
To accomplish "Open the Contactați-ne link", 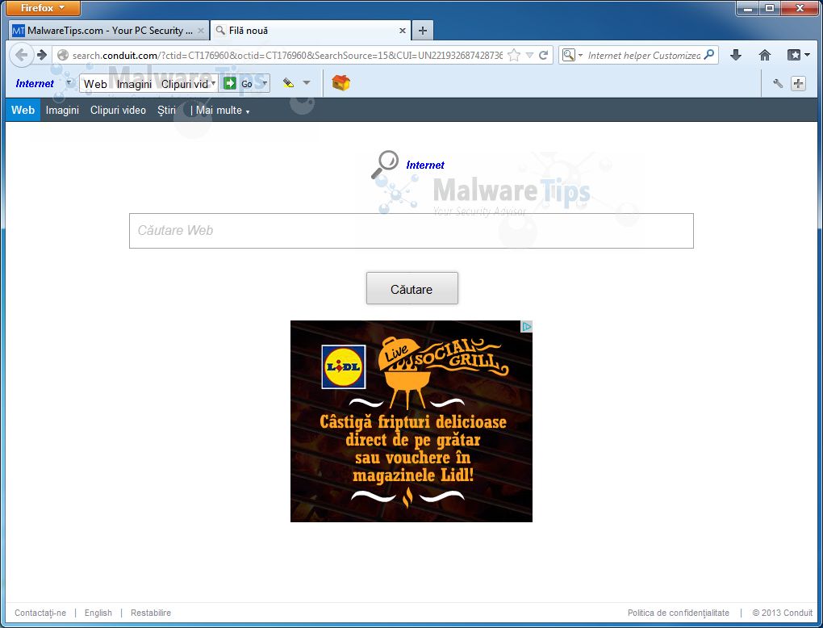I will (40, 613).
